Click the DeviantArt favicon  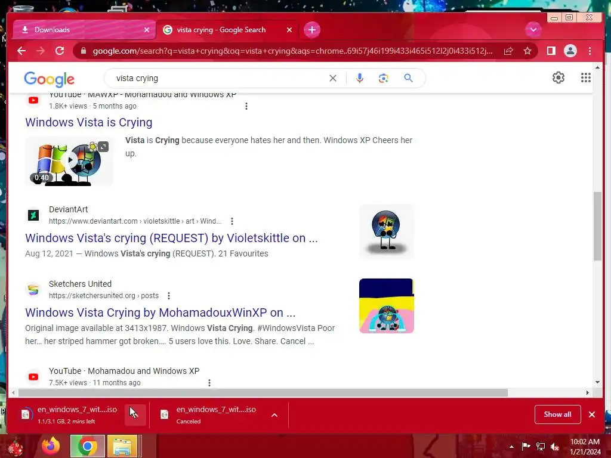tap(33, 215)
